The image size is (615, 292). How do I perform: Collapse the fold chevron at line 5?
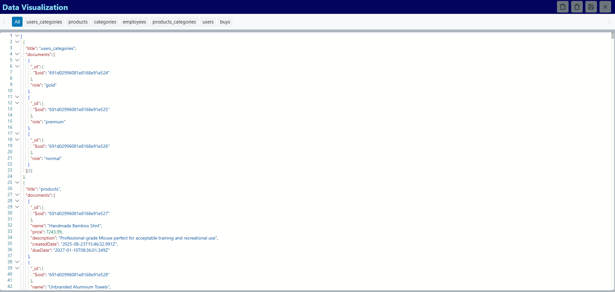pos(17,60)
